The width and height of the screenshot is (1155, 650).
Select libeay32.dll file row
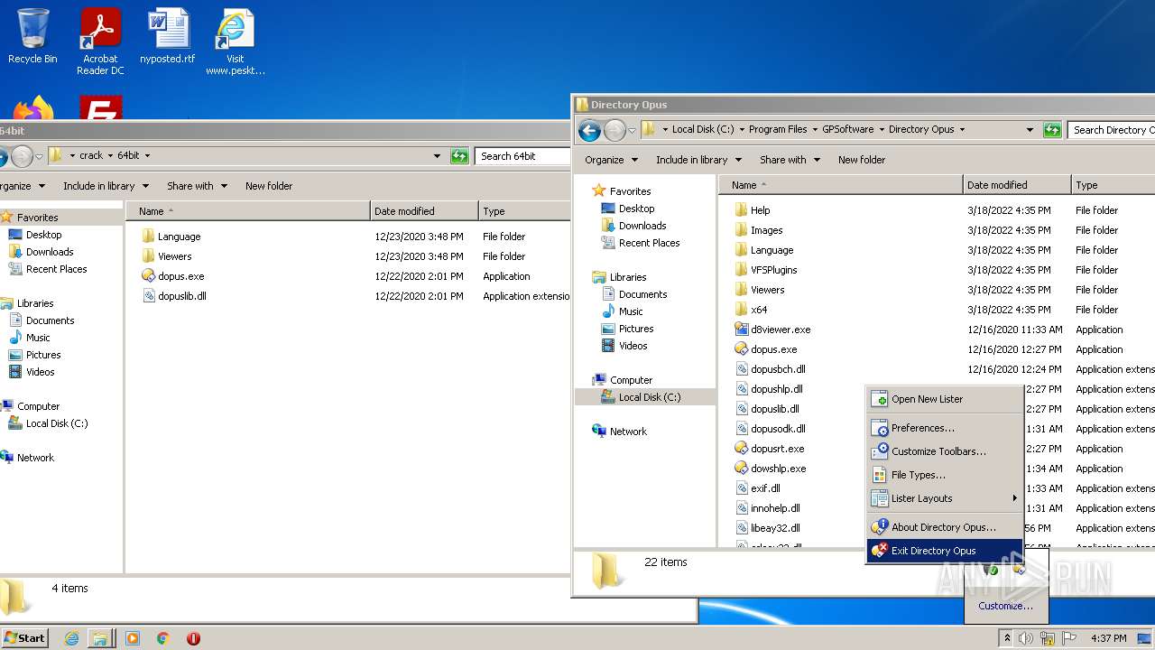click(x=937, y=528)
